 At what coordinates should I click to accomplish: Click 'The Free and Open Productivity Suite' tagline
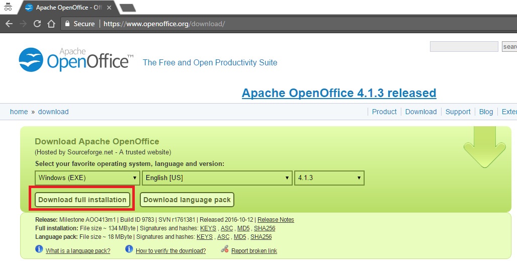click(210, 63)
